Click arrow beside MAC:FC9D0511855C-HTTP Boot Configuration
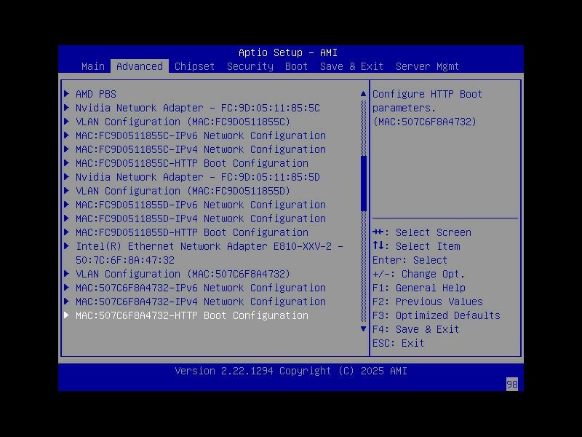This screenshot has height=437, width=582. pyautogui.click(x=67, y=162)
